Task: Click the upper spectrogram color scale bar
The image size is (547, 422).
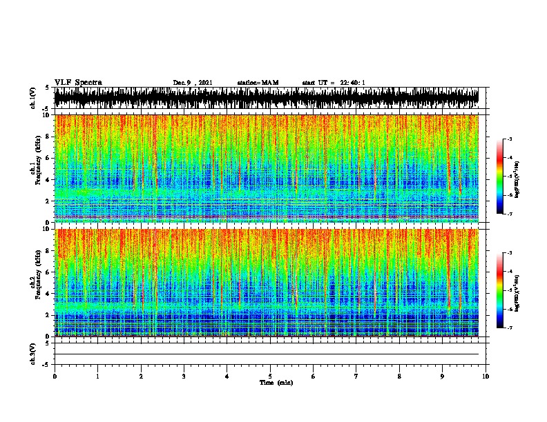Action: tap(500, 177)
